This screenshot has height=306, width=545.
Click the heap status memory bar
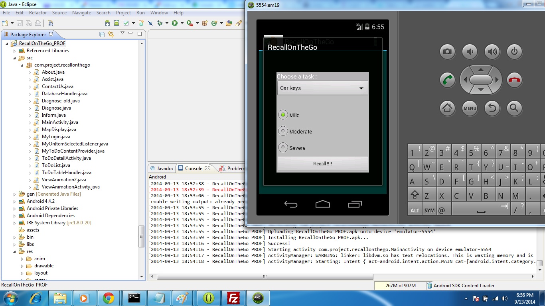(x=400, y=285)
